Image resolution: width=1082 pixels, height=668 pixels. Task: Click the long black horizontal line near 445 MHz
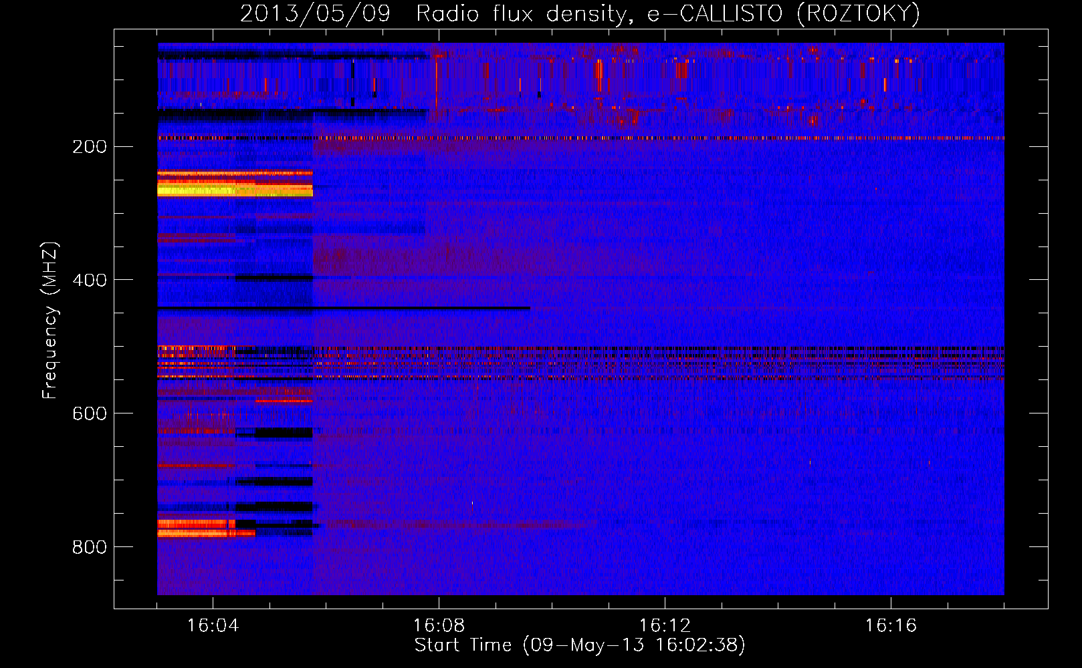[344, 308]
